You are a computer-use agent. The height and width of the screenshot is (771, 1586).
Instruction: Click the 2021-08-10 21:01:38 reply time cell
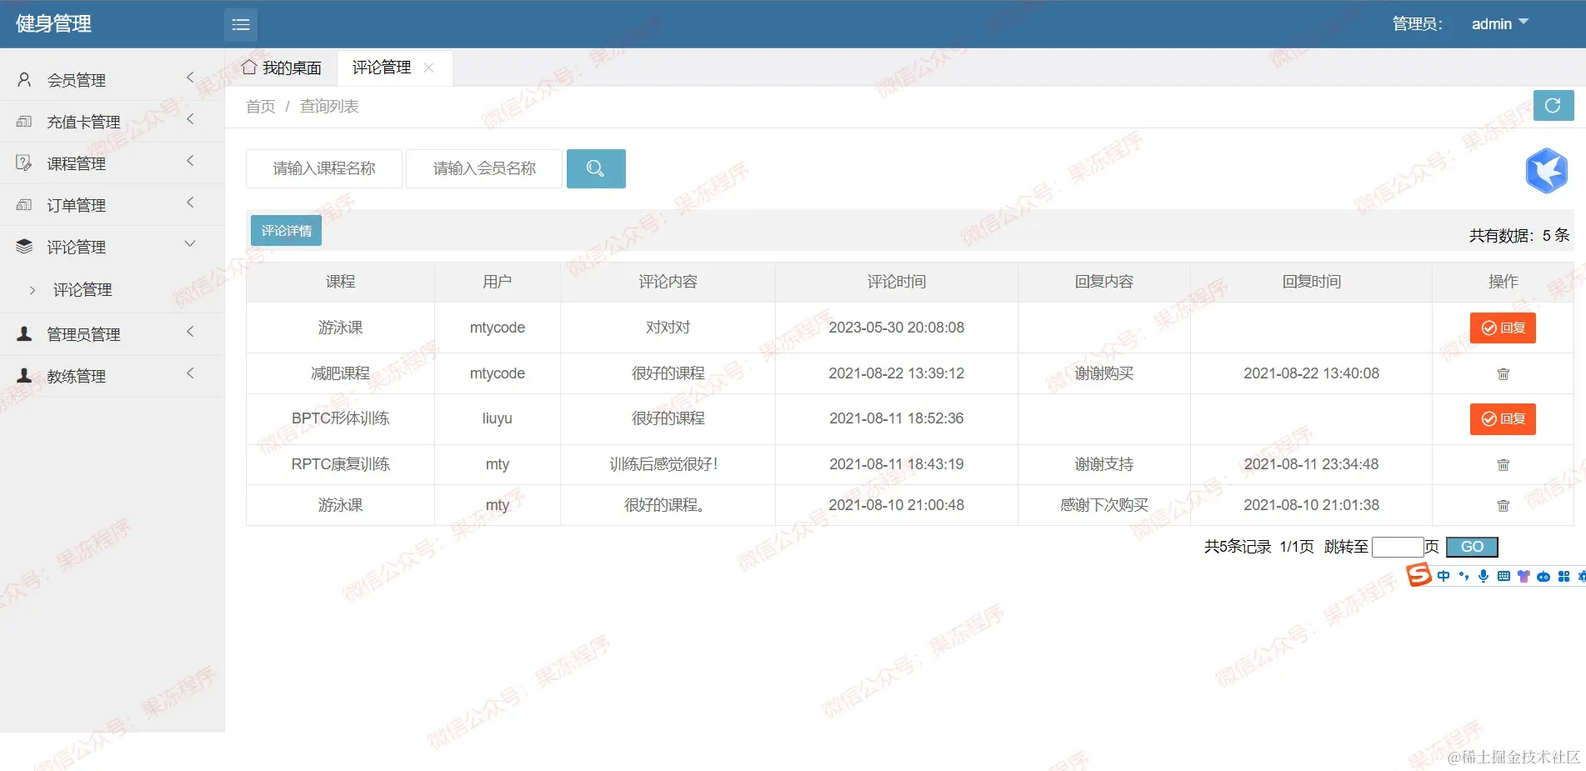point(1312,505)
